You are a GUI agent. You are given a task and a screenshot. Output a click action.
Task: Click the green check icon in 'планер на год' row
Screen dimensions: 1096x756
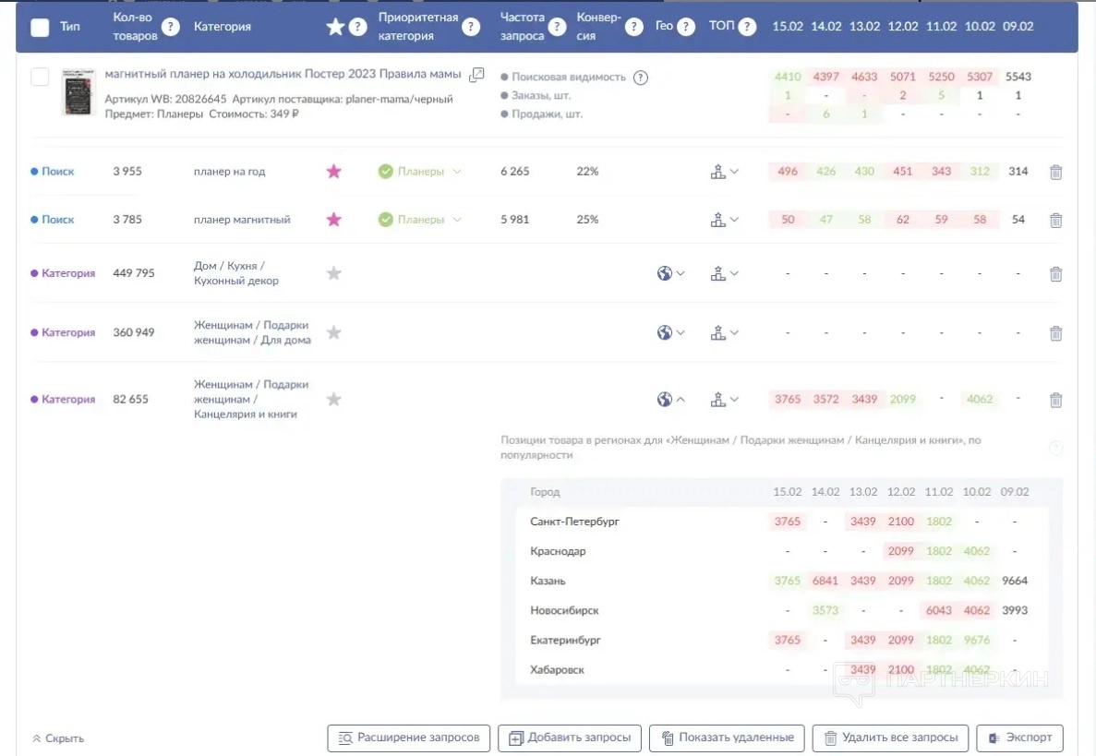386,171
